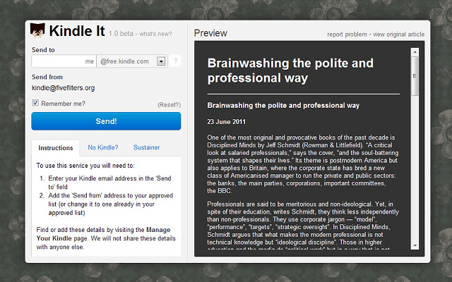The image size is (452, 282).
Task: Click the (Reset?) link
Action: tap(169, 105)
